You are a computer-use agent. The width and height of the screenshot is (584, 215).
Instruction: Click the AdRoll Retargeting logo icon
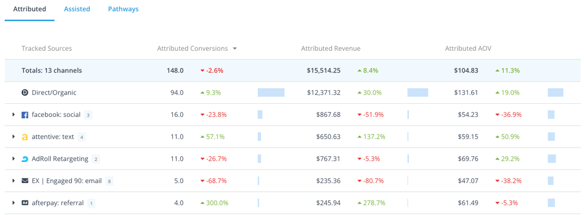pyautogui.click(x=25, y=159)
